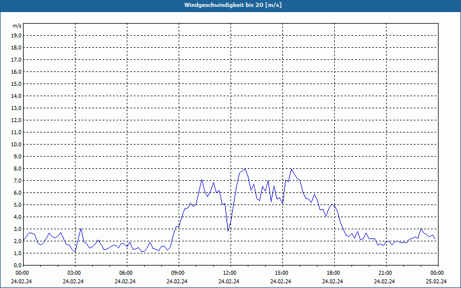Pick the '24.02.24' date under 15:00

tap(281, 281)
